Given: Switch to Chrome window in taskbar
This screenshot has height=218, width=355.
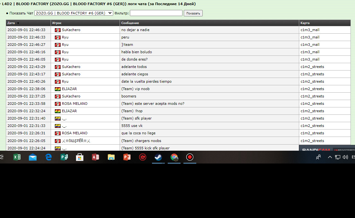Looking at the screenshot, I should (174, 157).
